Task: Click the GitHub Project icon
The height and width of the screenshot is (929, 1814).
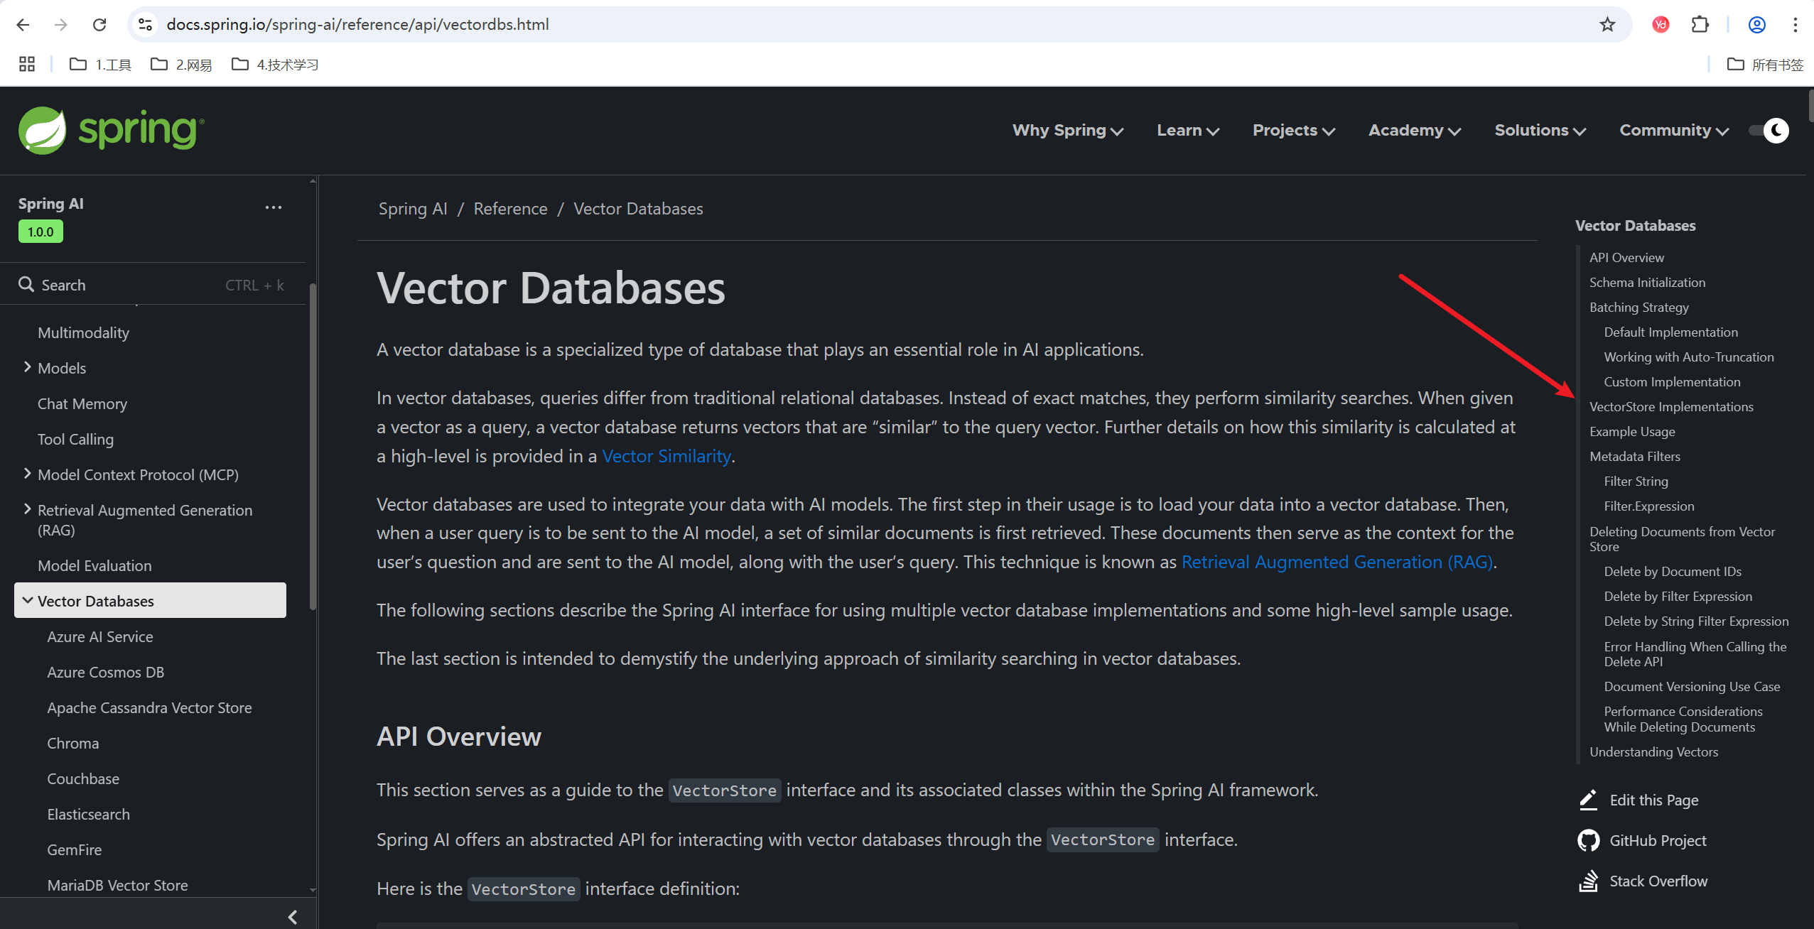Action: 1588,840
